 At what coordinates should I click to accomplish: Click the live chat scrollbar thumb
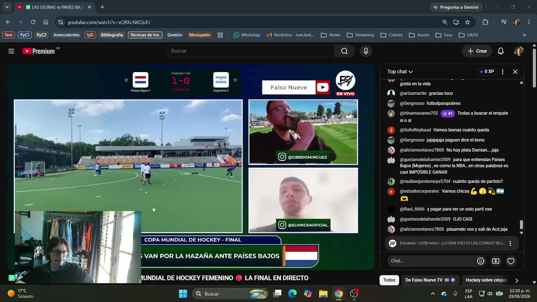(521, 225)
